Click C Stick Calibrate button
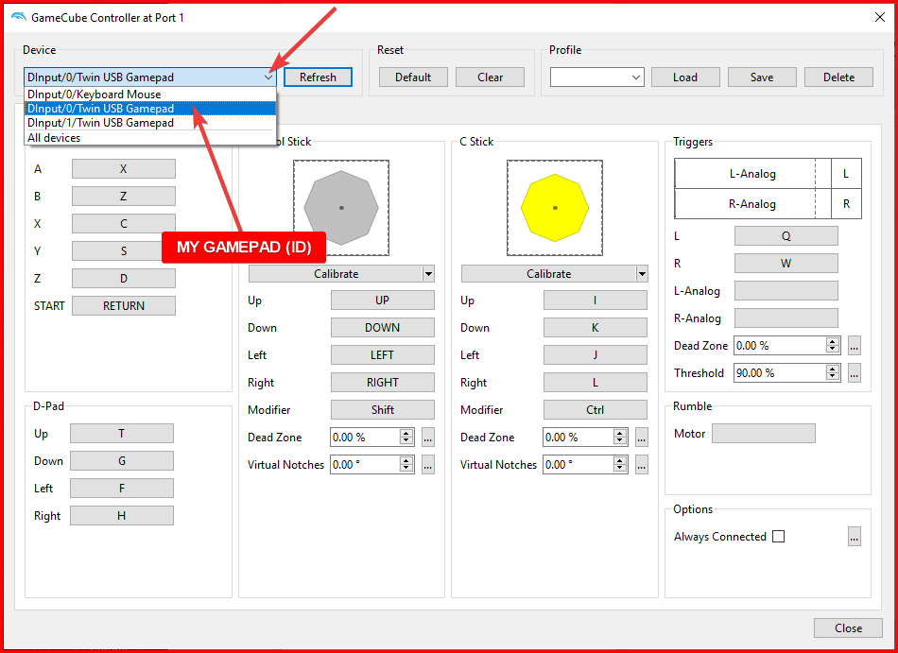898x653 pixels. coord(548,274)
